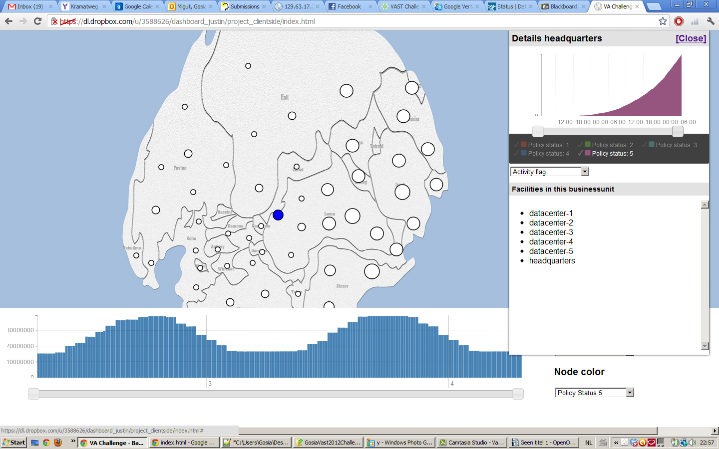
Task: Click the volume speaker tray icon
Action: 692,443
